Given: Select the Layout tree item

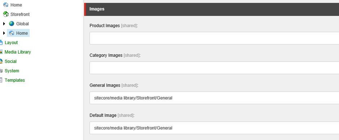Looking at the screenshot, I should coord(11,42).
